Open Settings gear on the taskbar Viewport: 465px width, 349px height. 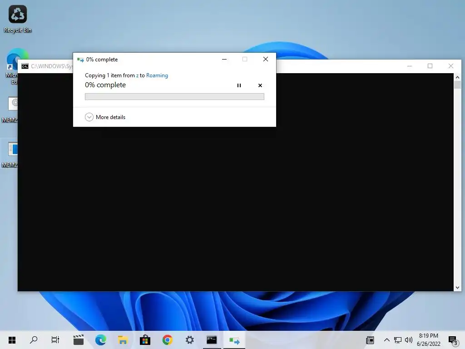[189, 340]
